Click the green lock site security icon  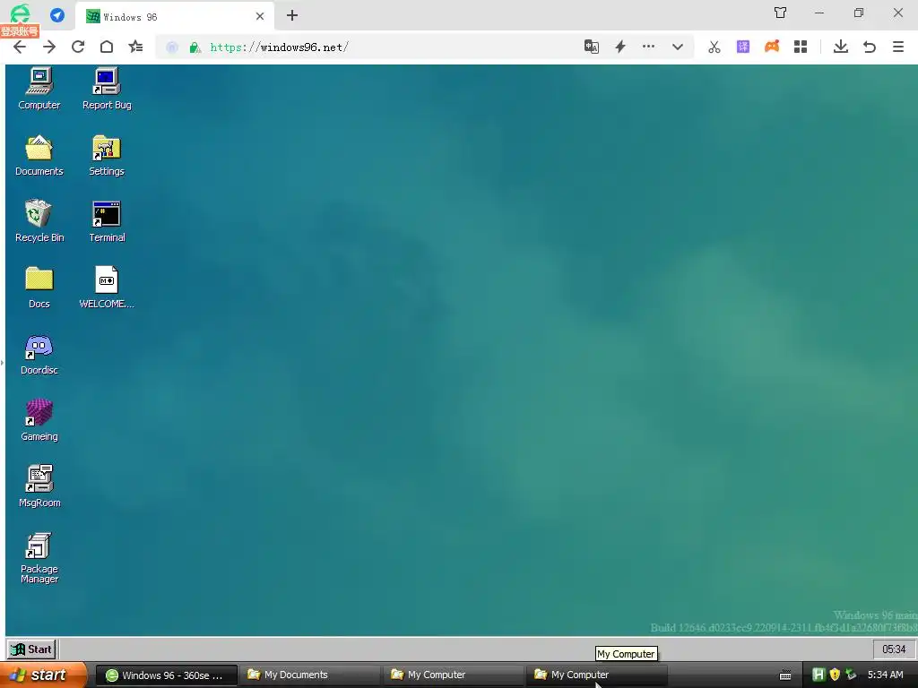(x=195, y=47)
